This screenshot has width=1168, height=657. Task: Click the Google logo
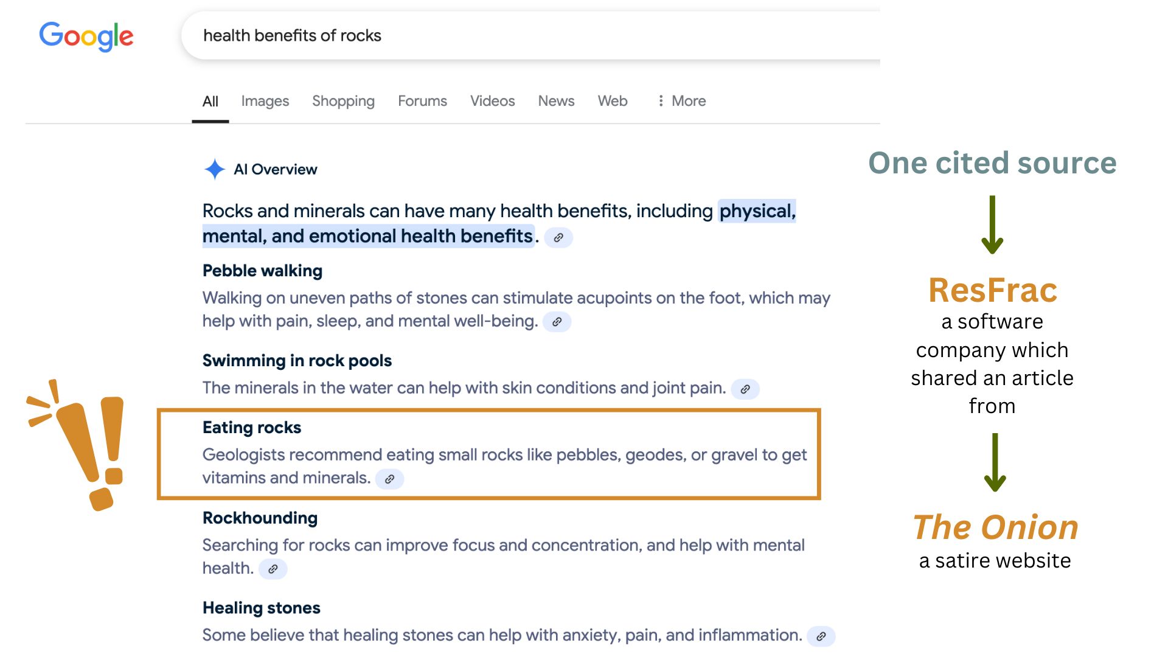[x=86, y=36]
